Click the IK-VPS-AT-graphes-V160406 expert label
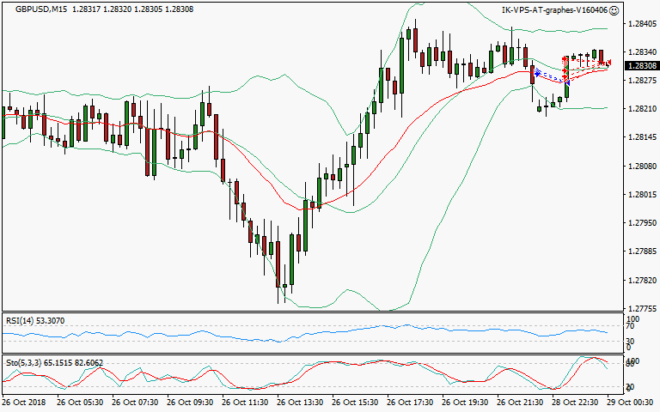 (554, 10)
